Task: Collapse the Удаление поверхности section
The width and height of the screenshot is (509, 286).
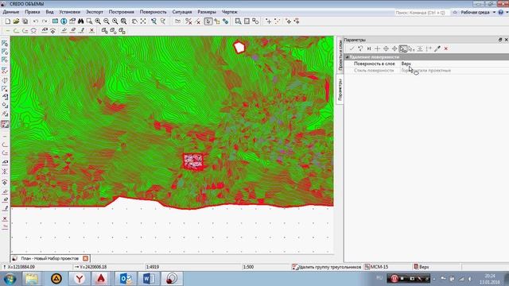Action: 348,57
